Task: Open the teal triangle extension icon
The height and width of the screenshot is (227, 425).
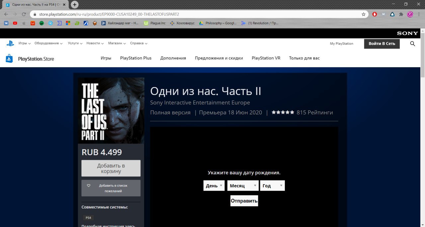Action: pyautogui.click(x=392, y=14)
